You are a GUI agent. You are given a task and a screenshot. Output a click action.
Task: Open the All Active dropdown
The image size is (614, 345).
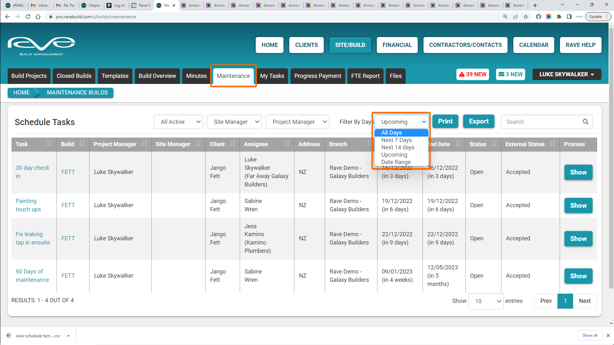(x=178, y=122)
